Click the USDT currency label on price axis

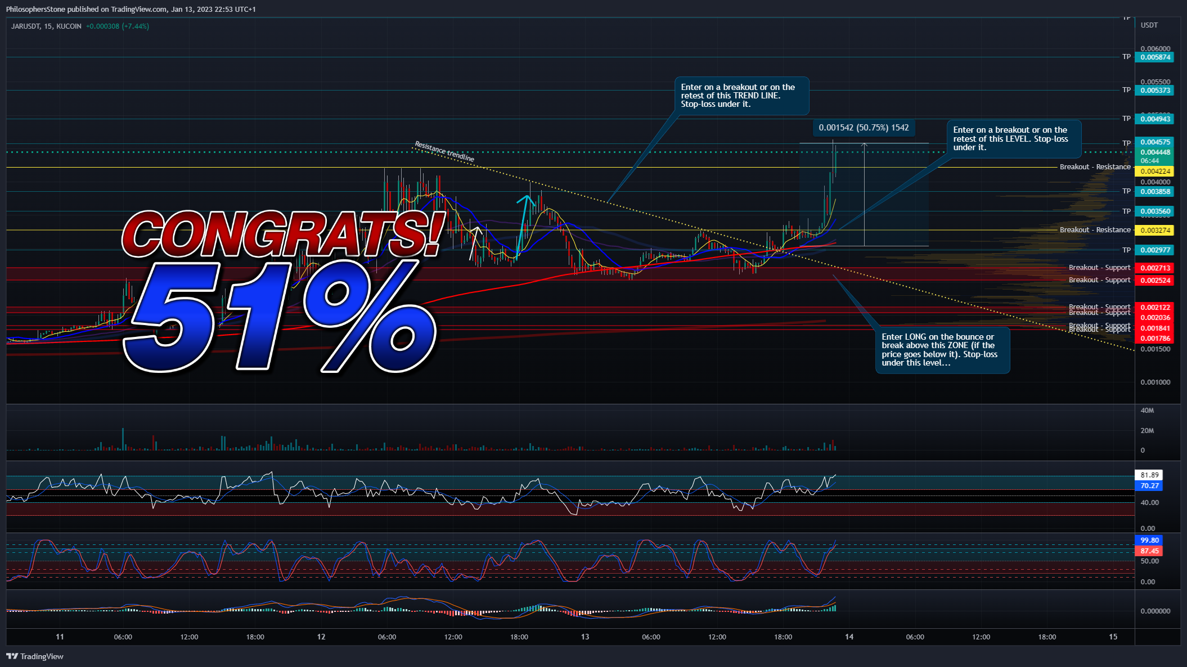click(x=1149, y=25)
